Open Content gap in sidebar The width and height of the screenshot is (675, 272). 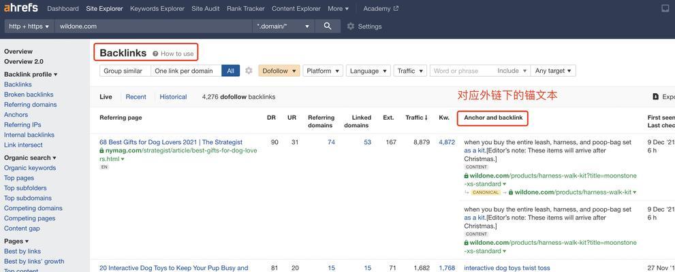click(x=22, y=228)
